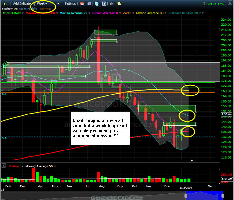Click the Price History legend label
Viewport: 234px width, 200px height.
click(12, 13)
